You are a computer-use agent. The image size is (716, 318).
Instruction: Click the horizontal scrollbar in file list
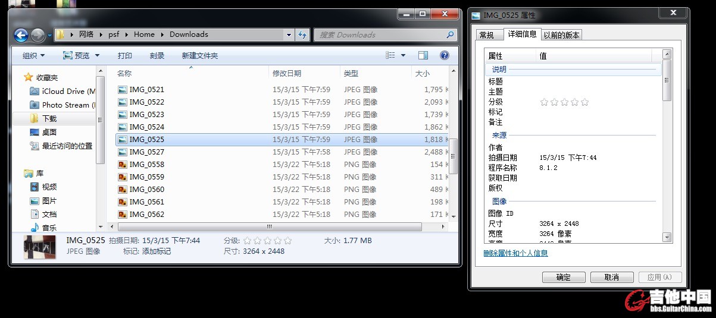tap(269, 226)
